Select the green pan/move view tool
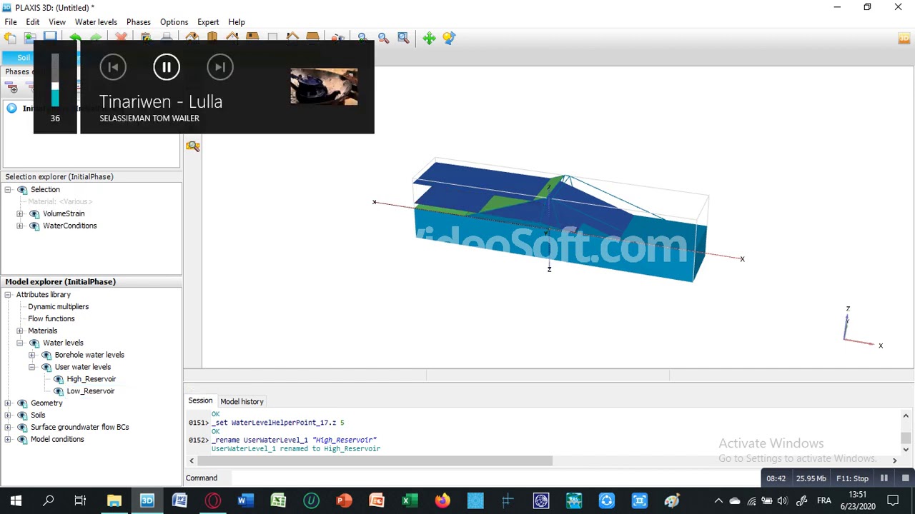Image resolution: width=915 pixels, height=514 pixels. tap(429, 39)
